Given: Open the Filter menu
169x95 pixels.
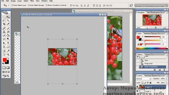Looking at the screenshot, I should point(32,1).
